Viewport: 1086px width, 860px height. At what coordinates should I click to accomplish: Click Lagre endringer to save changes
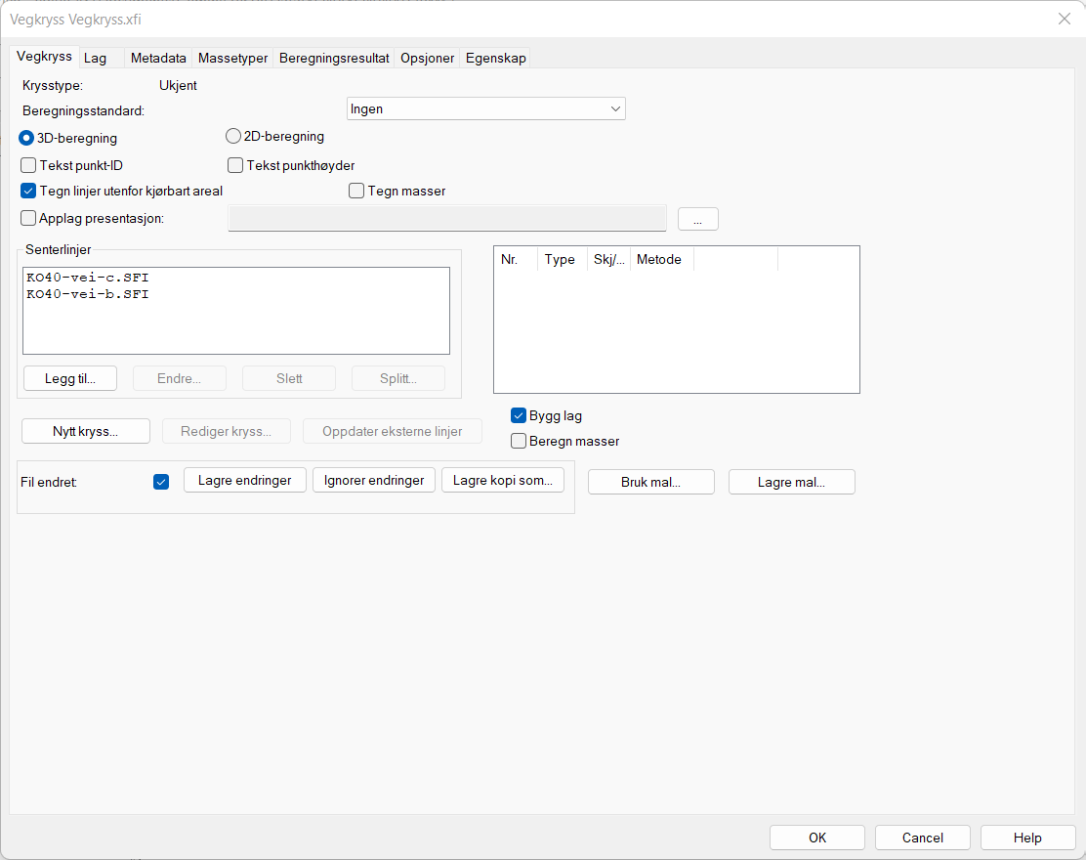coord(244,480)
